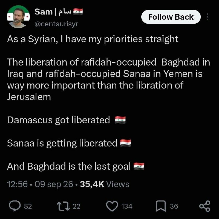
Task: Click the Iraq flag emoji after "last goal"
Action: tap(139, 166)
